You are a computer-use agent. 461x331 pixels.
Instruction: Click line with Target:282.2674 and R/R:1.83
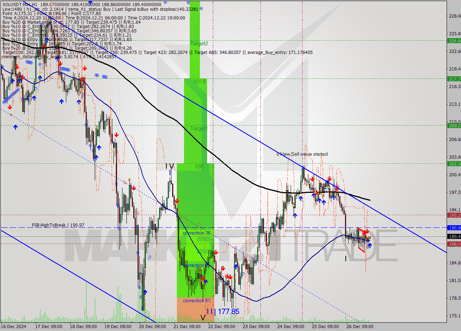click(68, 26)
